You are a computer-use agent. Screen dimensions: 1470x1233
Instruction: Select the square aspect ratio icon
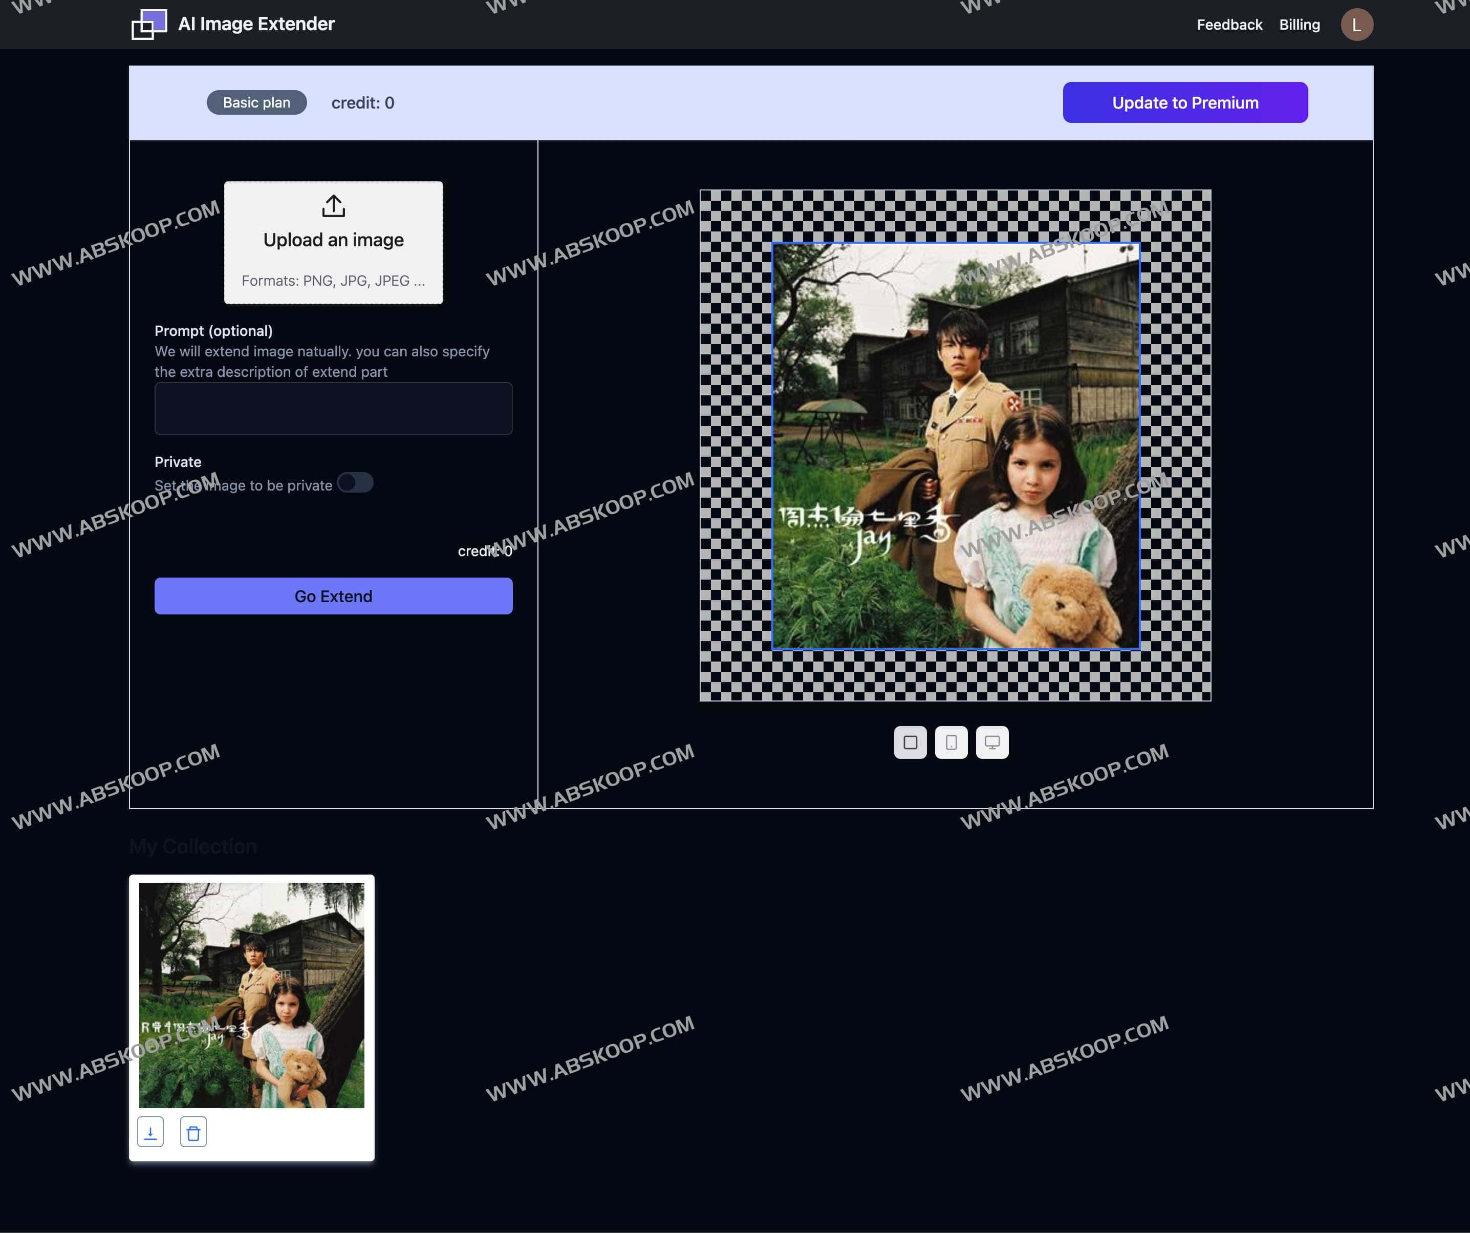911,743
